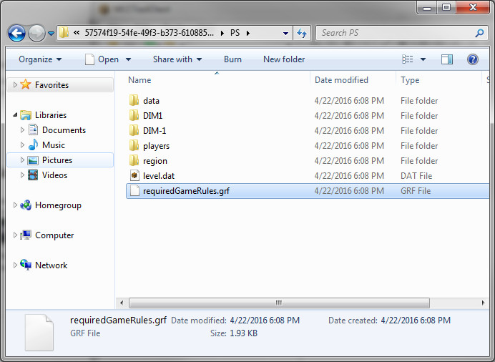495x362 pixels.
Task: Create a New folder
Action: click(x=284, y=59)
